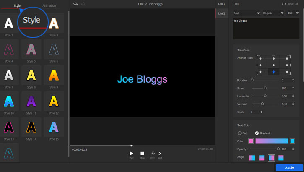Go to previous line with Prev
This screenshot has height=172, width=304.
[153, 154]
